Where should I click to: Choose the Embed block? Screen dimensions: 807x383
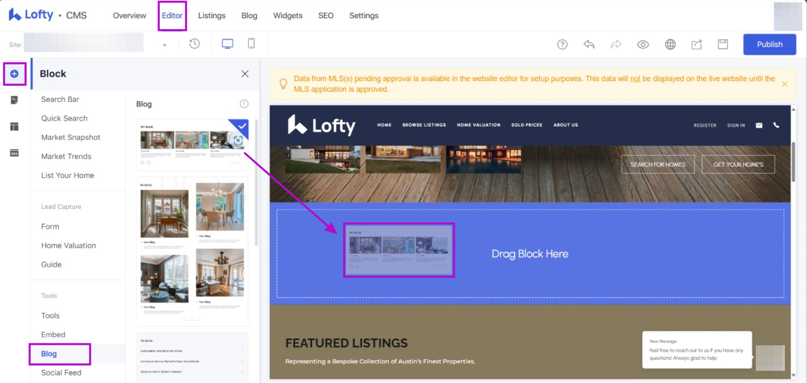[x=53, y=335]
